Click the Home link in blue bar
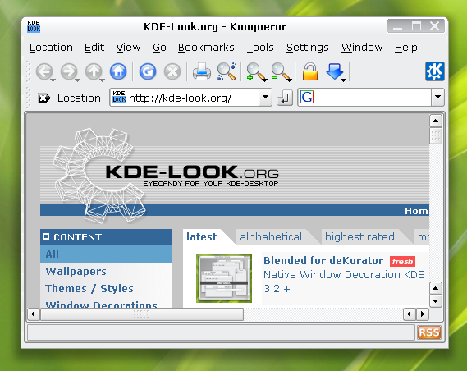Viewport: 467px width, 371px height. (x=417, y=211)
